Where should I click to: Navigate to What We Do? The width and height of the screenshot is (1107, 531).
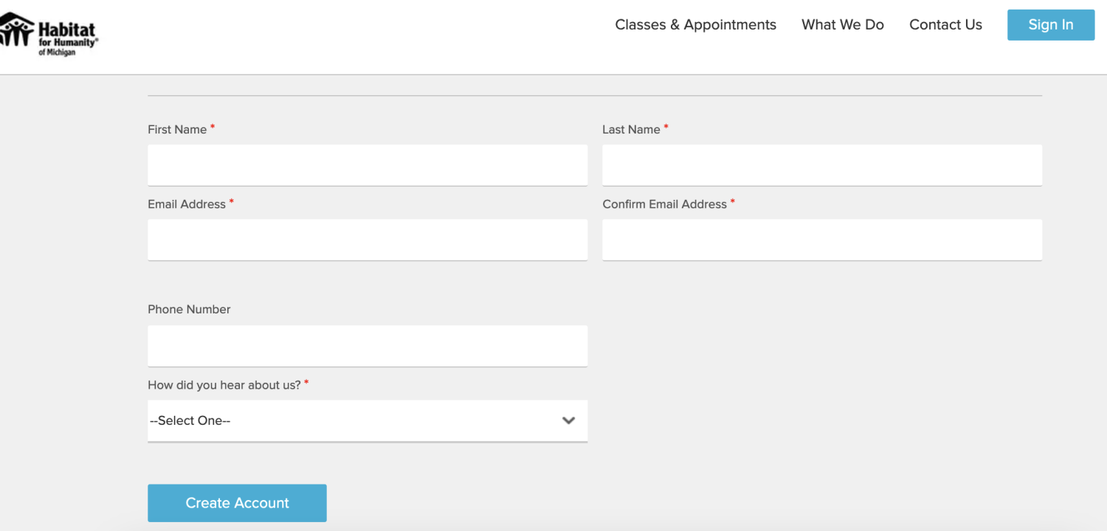click(842, 24)
